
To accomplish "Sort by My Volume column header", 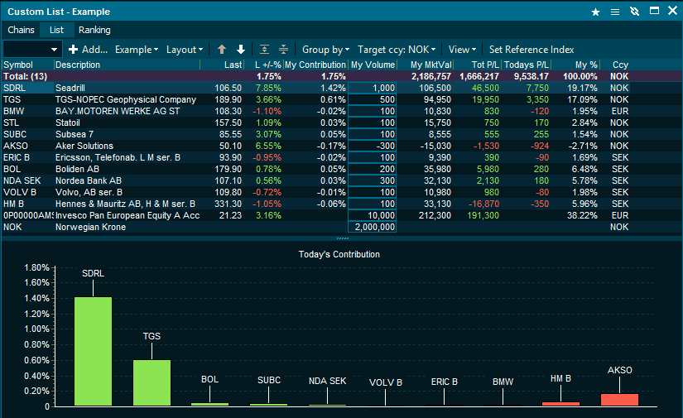I will pyautogui.click(x=373, y=65).
